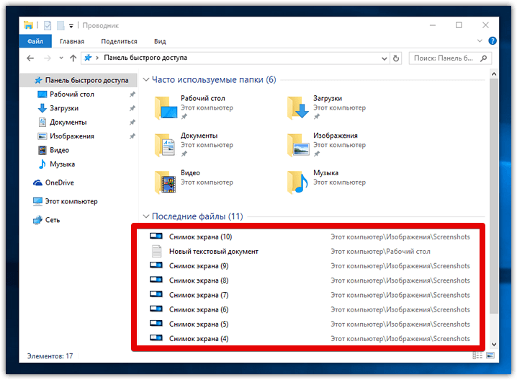Go forward with the right arrow

pyautogui.click(x=48, y=58)
